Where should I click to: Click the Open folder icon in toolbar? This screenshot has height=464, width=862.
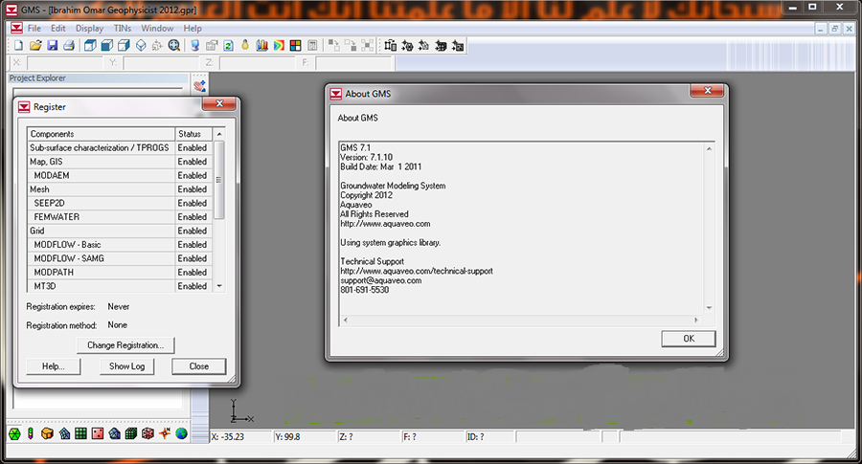35,46
